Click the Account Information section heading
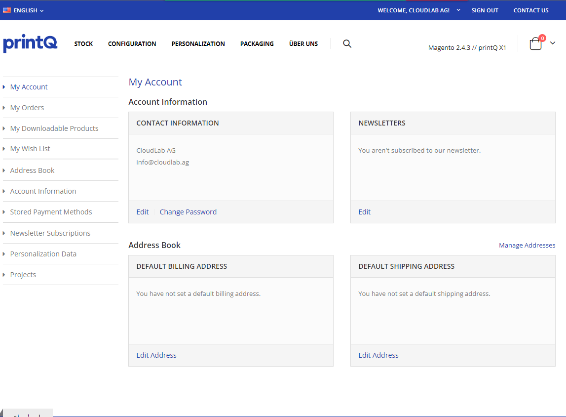 point(168,102)
